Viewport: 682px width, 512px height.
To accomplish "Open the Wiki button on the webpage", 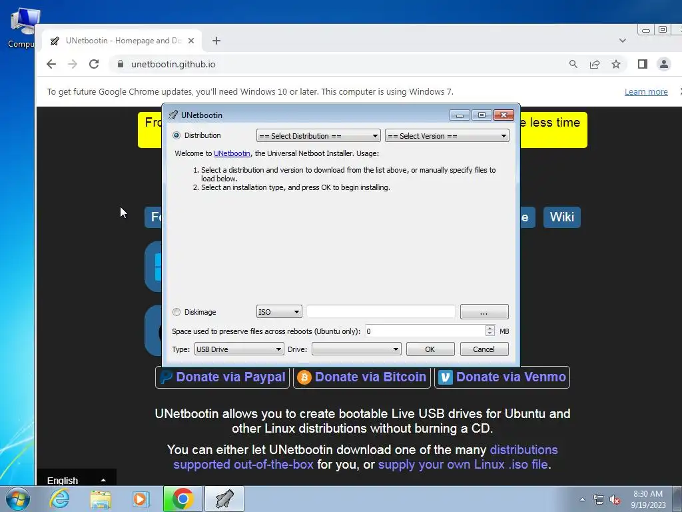I will pos(561,217).
